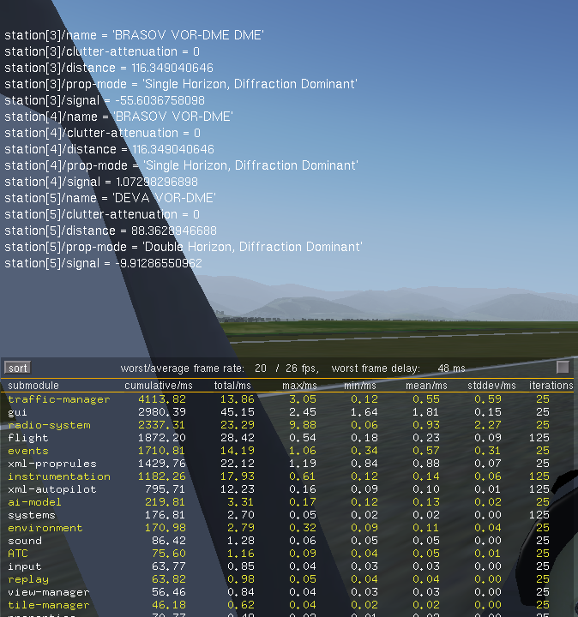Image resolution: width=578 pixels, height=617 pixels.
Task: Select the gui submodule row
Action: pyautogui.click(x=17, y=412)
